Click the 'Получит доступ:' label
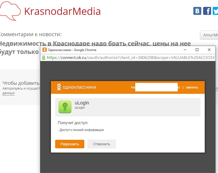The width and height of the screenshot is (218, 173). pos(73,123)
